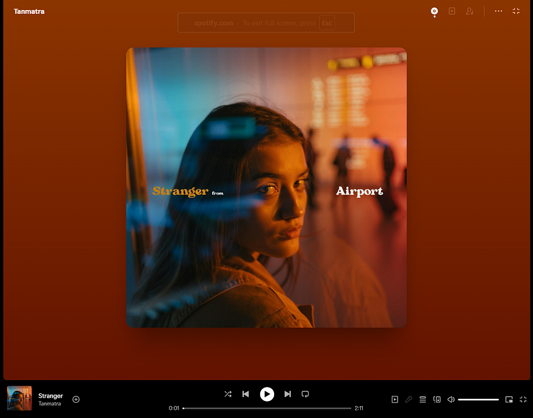
Task: Click the large Stranger from Airport album cover
Action: [x=266, y=187]
